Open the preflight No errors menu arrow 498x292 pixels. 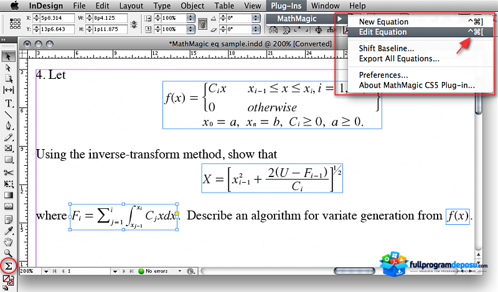[x=180, y=271]
